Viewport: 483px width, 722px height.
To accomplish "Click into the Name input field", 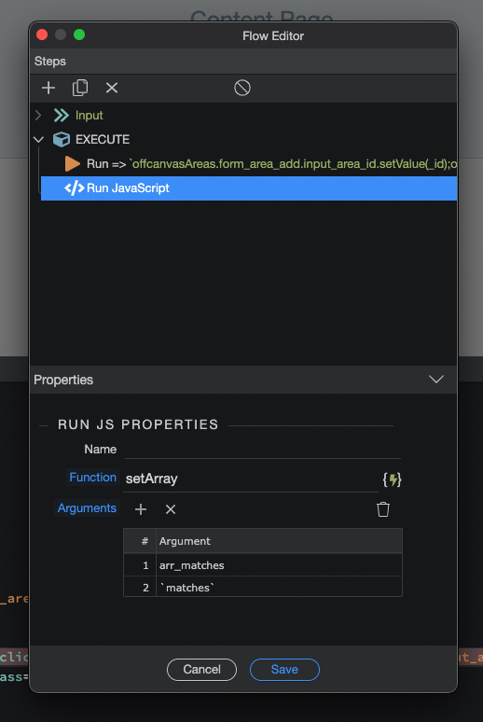I will [x=262, y=450].
